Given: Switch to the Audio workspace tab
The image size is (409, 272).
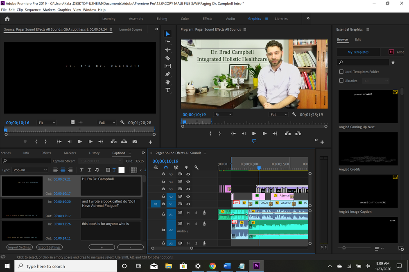Looking at the screenshot, I should point(230,19).
